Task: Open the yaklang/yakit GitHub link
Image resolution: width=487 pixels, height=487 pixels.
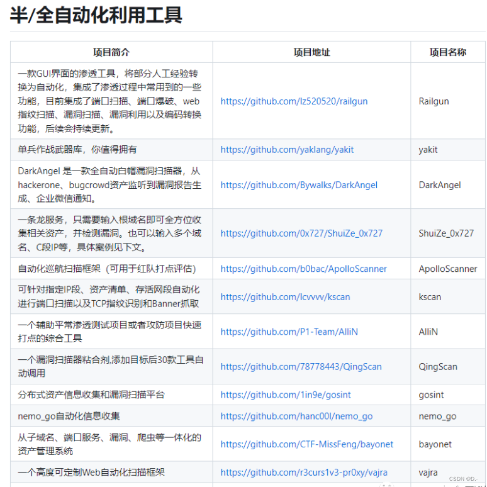Action: tap(287, 150)
